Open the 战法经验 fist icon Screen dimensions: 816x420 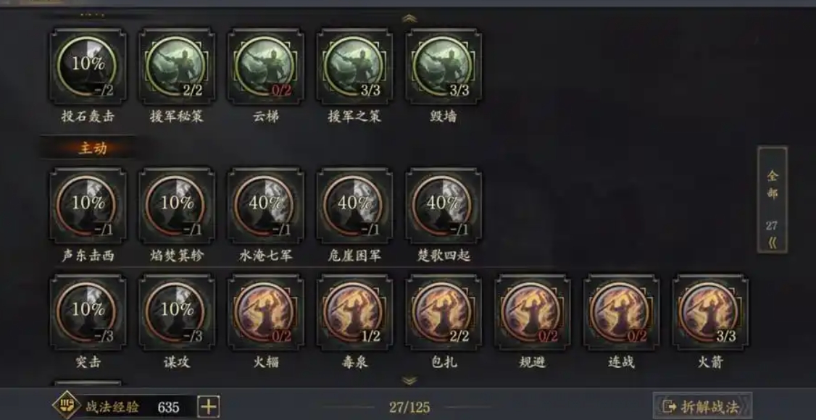click(x=67, y=406)
